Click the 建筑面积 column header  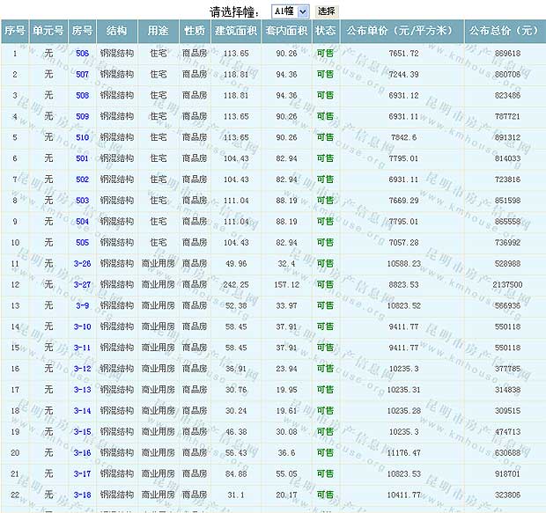[236, 31]
